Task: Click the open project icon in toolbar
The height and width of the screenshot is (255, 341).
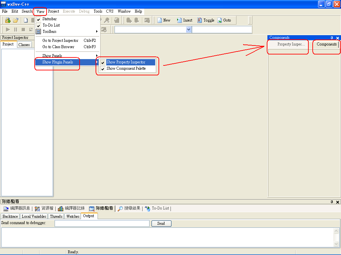Action: pos(8,20)
